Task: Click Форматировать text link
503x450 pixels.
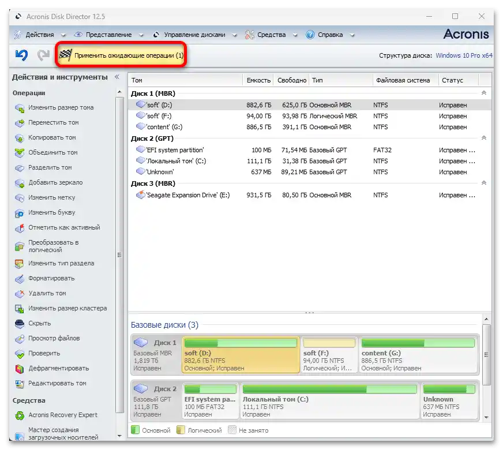Action: [51, 279]
